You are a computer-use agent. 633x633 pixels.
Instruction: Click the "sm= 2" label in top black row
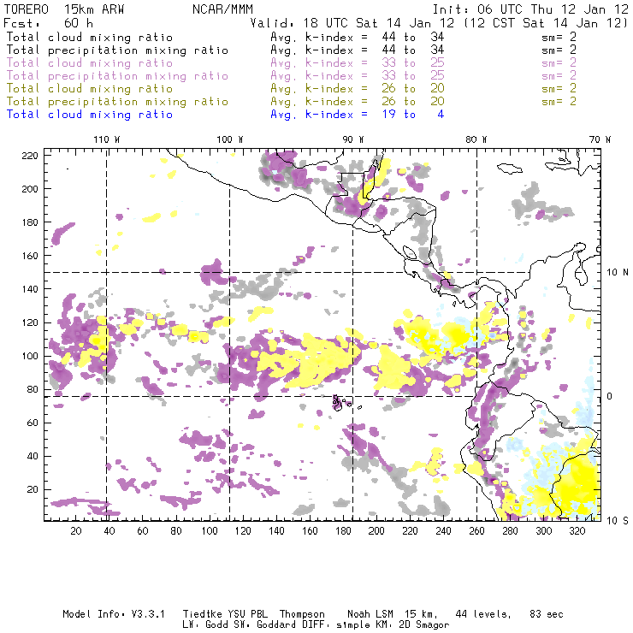tap(559, 37)
